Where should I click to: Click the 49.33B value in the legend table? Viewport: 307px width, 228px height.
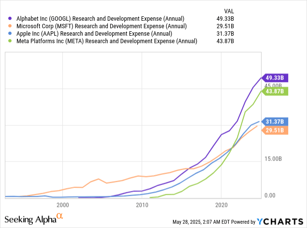point(225,19)
